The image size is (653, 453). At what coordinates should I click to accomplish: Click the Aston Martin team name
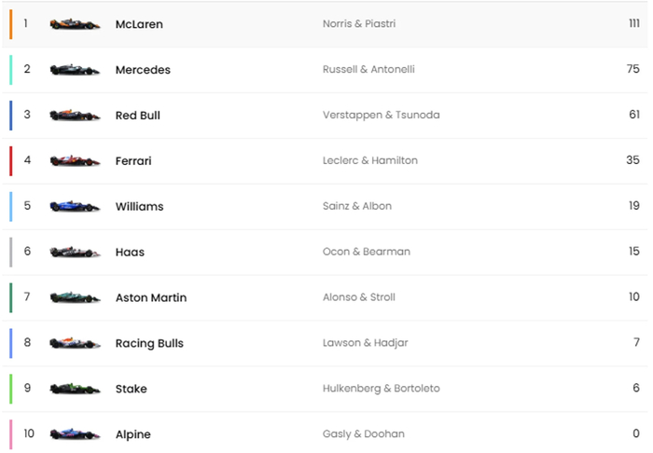click(x=151, y=297)
